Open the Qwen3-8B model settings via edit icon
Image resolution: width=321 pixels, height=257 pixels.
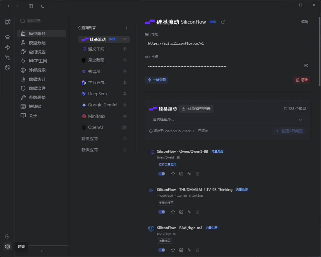(x=181, y=173)
